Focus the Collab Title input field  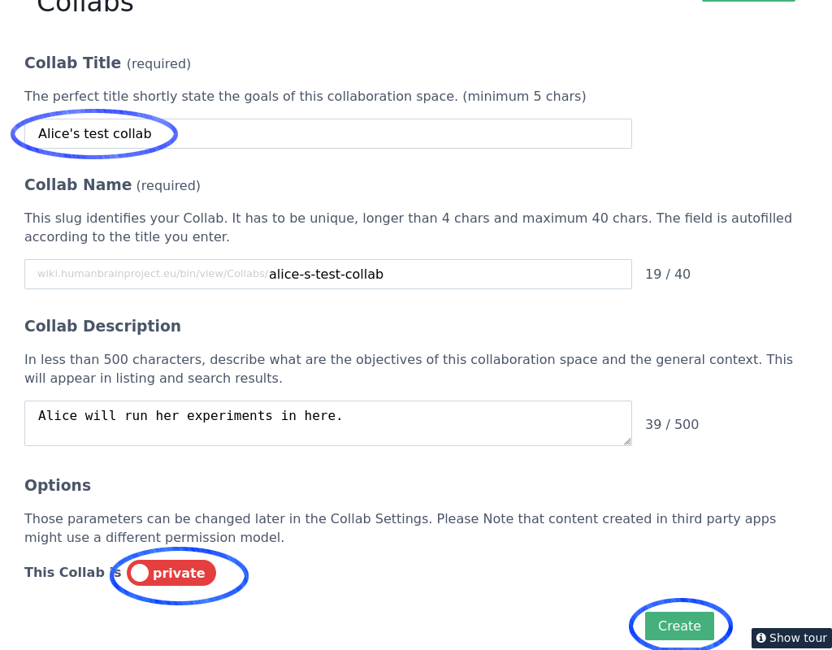tap(328, 133)
